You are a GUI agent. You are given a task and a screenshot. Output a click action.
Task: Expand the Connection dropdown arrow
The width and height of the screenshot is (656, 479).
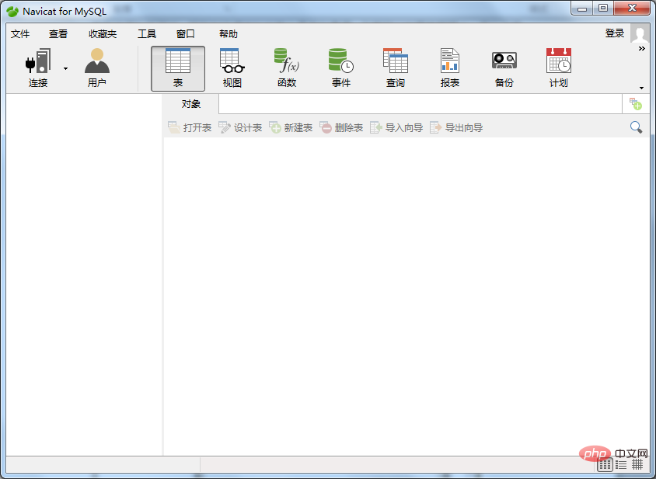click(x=66, y=68)
